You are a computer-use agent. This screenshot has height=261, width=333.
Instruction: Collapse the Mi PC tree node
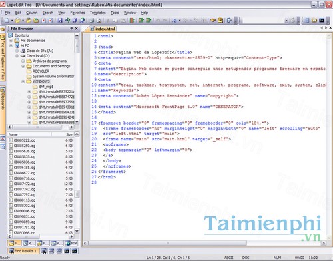[11, 45]
